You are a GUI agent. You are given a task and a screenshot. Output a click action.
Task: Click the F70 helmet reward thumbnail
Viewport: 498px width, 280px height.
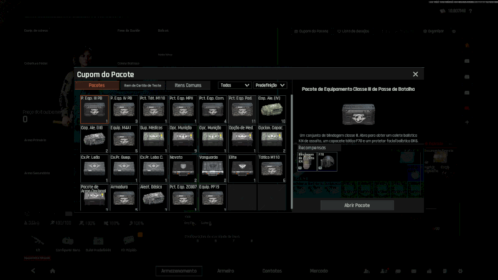click(327, 162)
